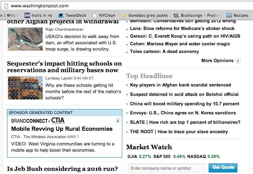This screenshot has height=174, width=253.
Task: Click the More Opinions arrow icon
Action: [x=238, y=61]
